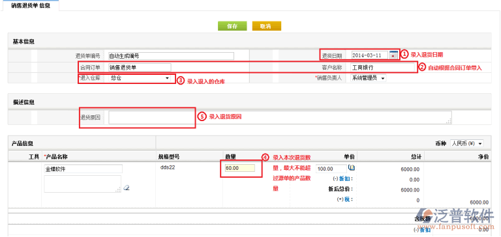Click the 折扣 link under unit price

(x=348, y=179)
